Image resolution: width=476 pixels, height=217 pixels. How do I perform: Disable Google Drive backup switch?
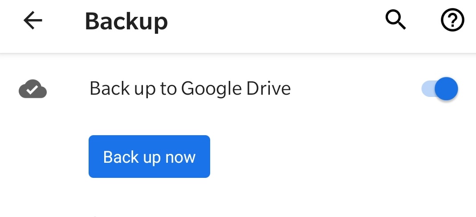[x=439, y=89]
